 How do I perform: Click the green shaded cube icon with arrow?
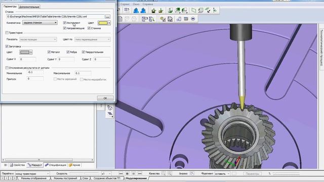click(x=177, y=10)
